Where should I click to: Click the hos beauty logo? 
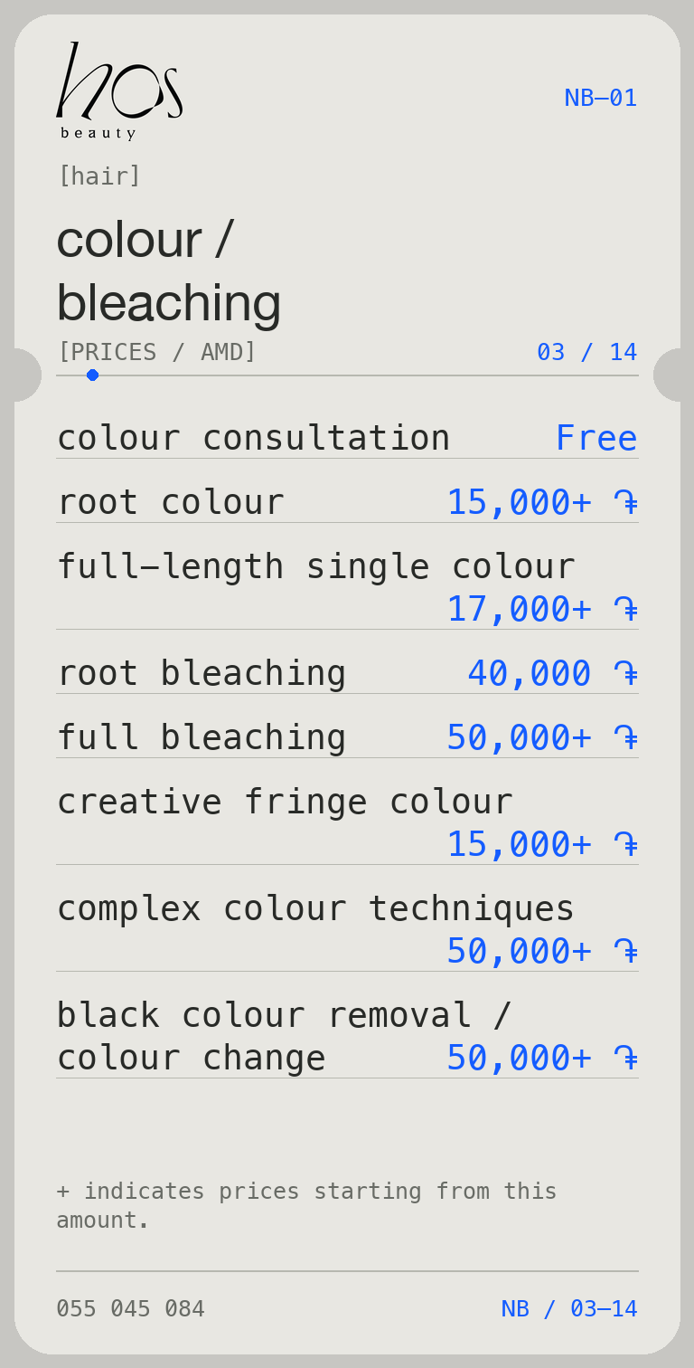tap(119, 90)
